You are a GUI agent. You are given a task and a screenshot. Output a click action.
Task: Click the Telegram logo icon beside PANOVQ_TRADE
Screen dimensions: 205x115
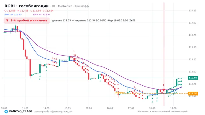[x=6, y=111]
